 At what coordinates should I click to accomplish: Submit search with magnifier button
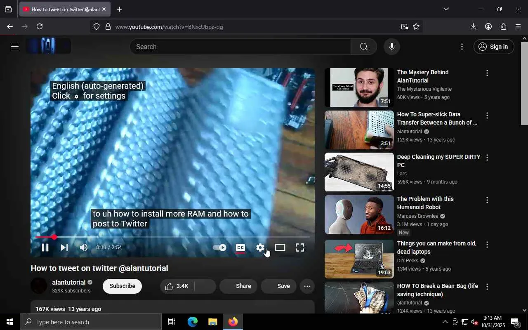point(363,47)
